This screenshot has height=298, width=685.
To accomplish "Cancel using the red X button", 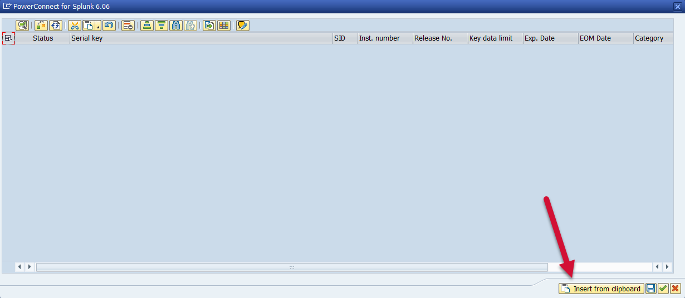I will point(675,289).
